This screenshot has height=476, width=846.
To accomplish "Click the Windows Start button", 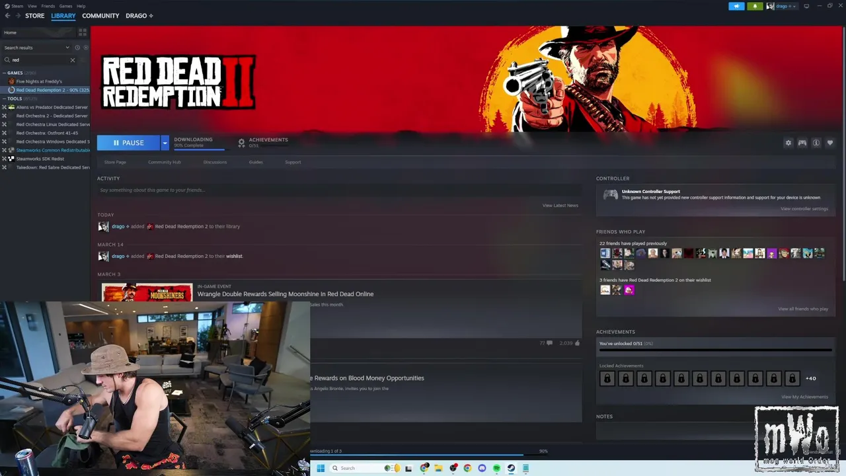I will click(x=321, y=468).
